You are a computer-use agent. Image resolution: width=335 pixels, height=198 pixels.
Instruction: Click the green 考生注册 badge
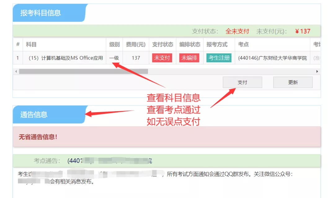click(219, 58)
